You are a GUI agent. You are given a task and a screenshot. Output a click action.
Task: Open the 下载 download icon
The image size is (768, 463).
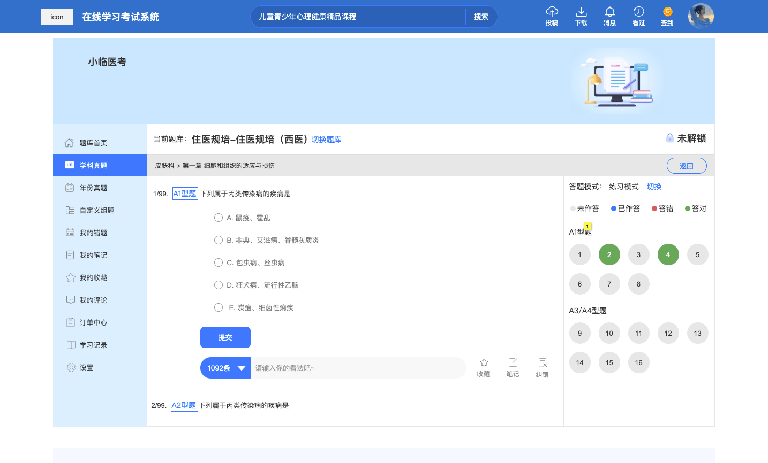581,12
